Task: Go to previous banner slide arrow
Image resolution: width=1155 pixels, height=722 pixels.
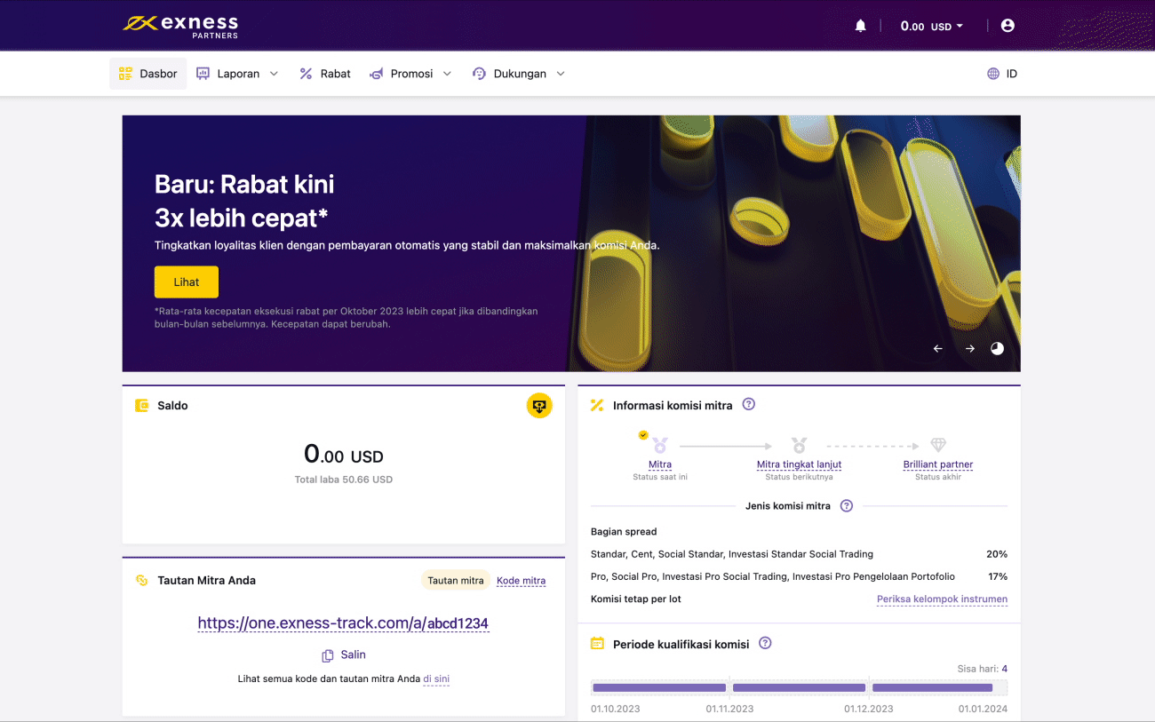Action: (938, 349)
